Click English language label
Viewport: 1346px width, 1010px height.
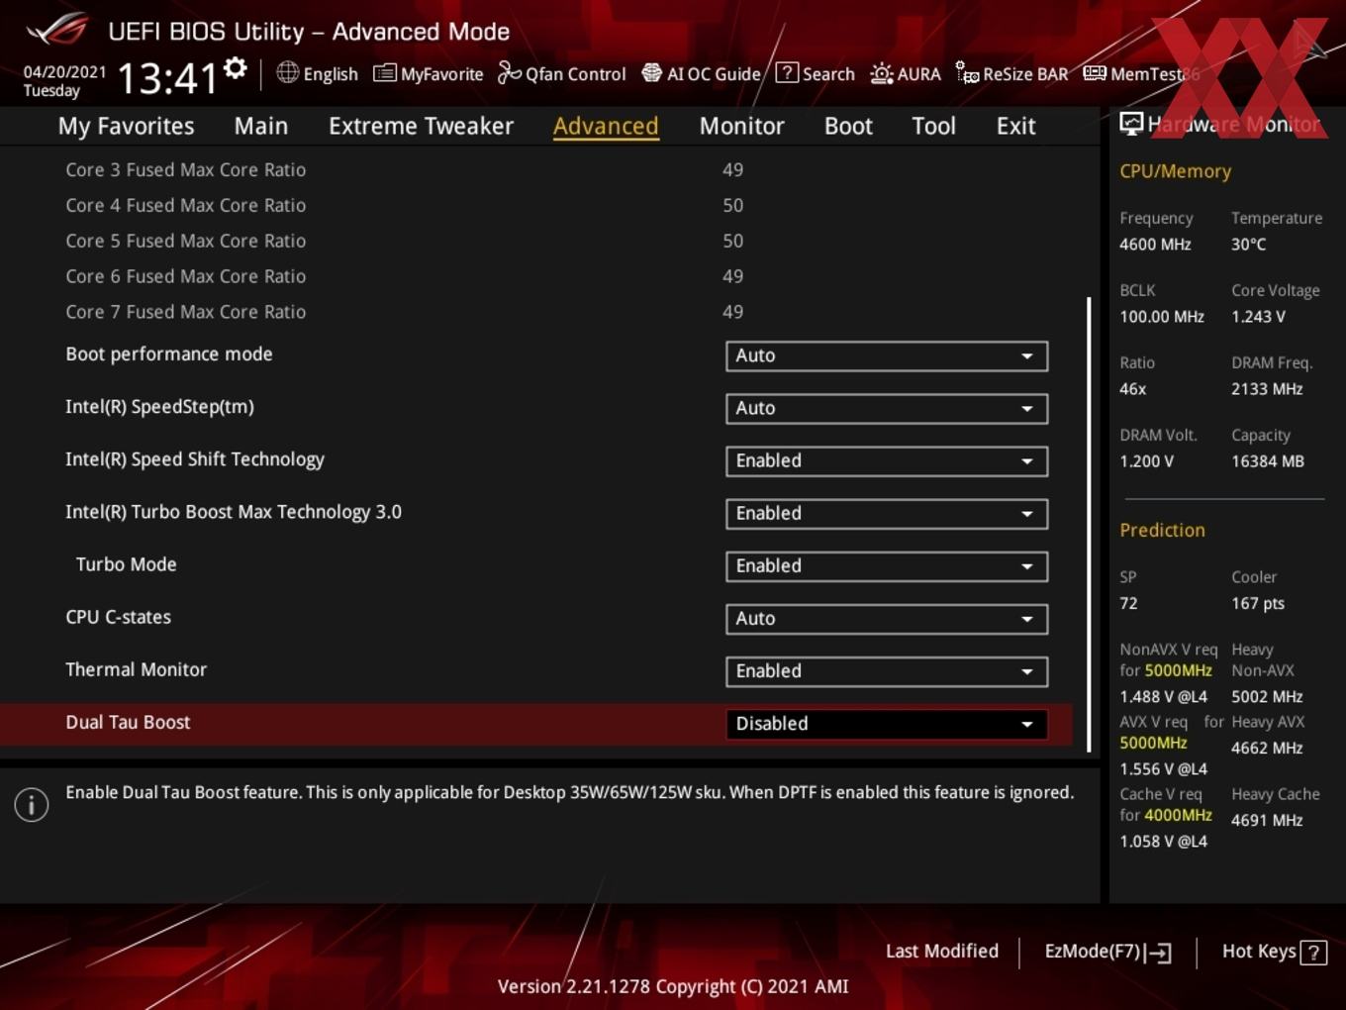coord(331,73)
